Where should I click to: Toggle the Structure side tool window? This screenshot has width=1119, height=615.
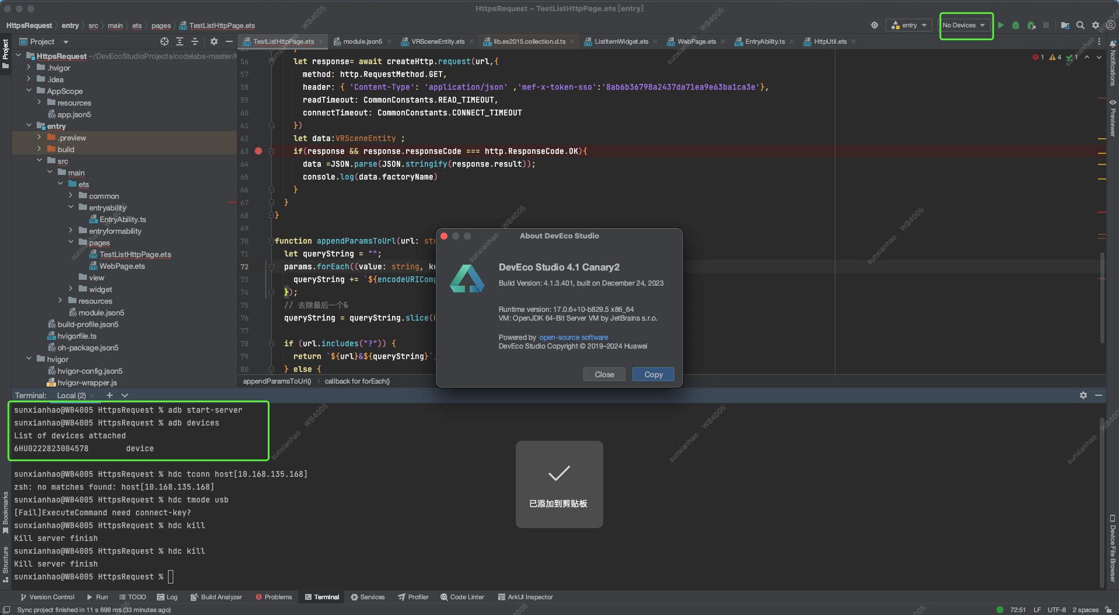(5, 564)
